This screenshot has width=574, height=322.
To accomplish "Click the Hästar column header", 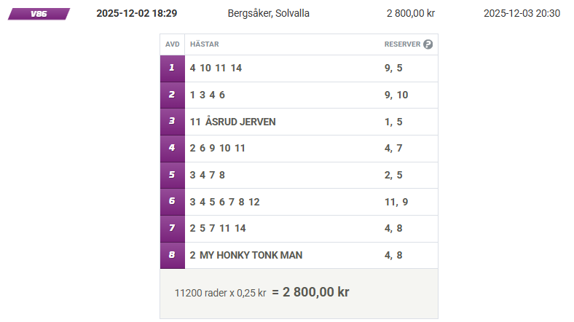I will point(204,44).
